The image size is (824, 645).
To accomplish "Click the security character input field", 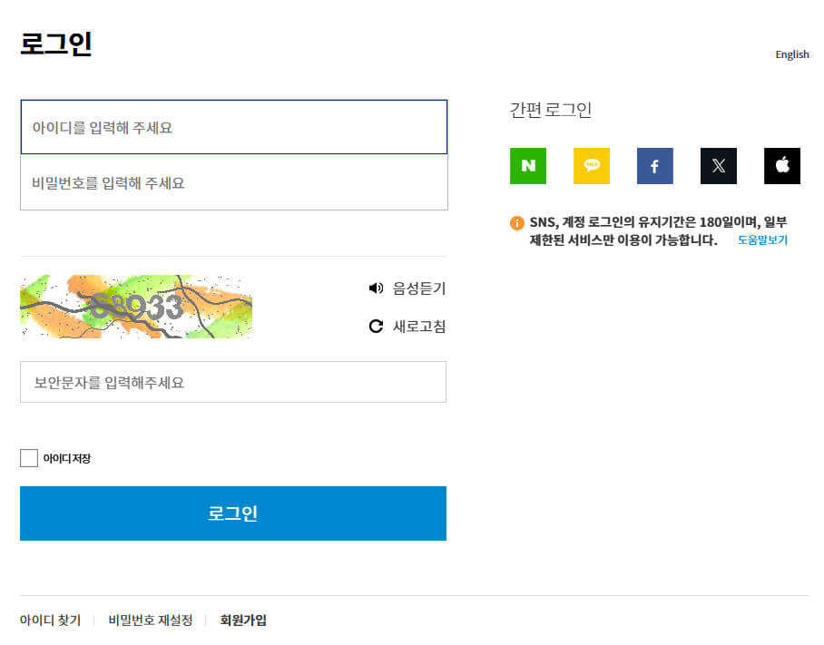I will click(233, 382).
